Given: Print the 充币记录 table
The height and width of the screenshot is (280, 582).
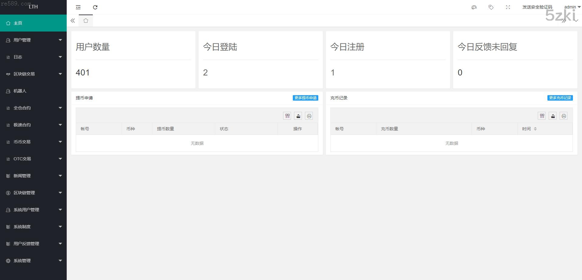Looking at the screenshot, I should (564, 116).
